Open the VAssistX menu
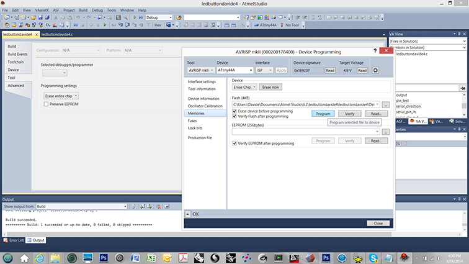 [x=42, y=10]
